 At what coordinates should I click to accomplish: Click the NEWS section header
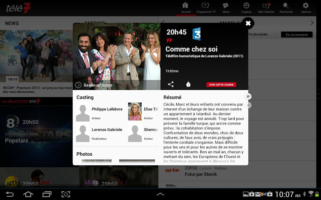[x=12, y=23]
